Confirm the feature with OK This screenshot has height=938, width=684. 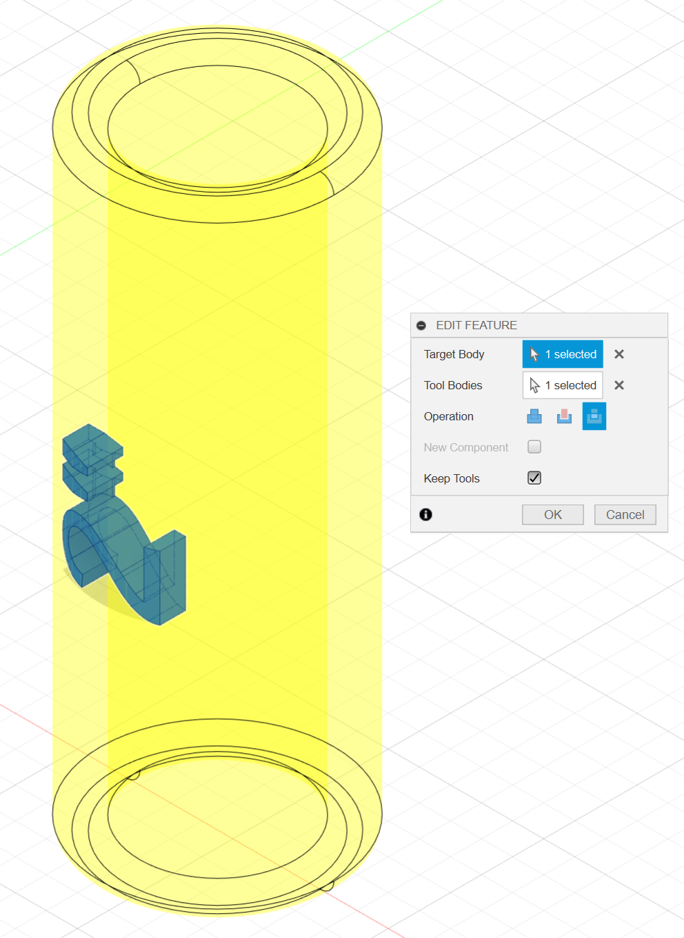click(553, 514)
